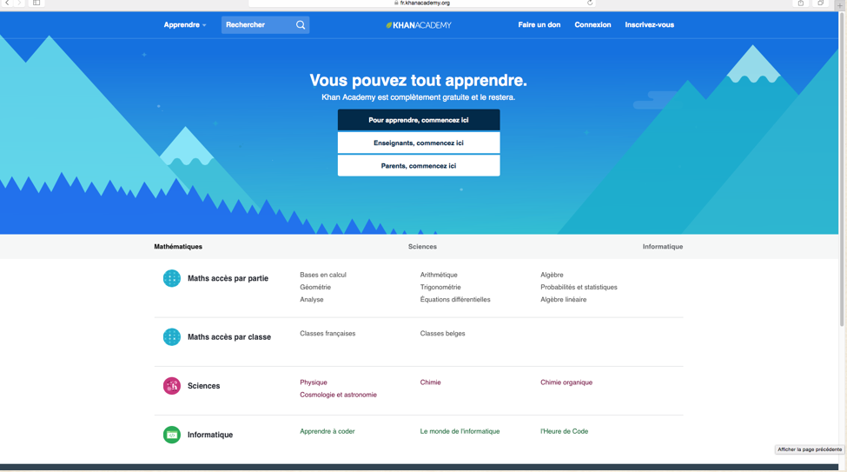Open the Connexion login link

coord(592,25)
